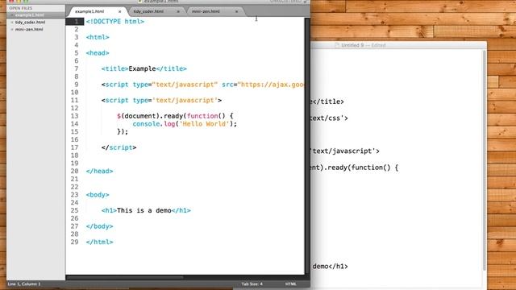516x290 pixels.
Task: Close the tidy_coder.html tab
Action: pos(178,11)
